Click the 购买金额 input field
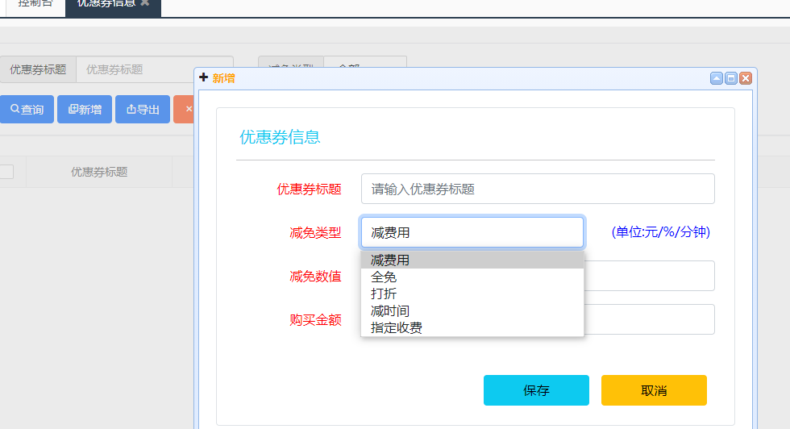 tap(649, 319)
